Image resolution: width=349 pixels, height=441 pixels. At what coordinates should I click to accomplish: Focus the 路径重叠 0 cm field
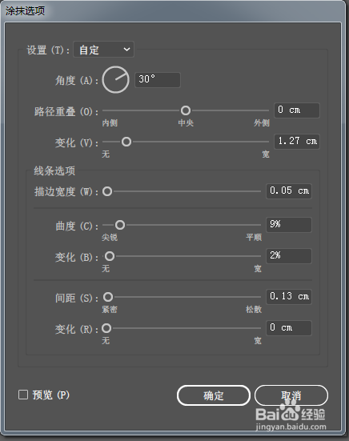coord(297,110)
